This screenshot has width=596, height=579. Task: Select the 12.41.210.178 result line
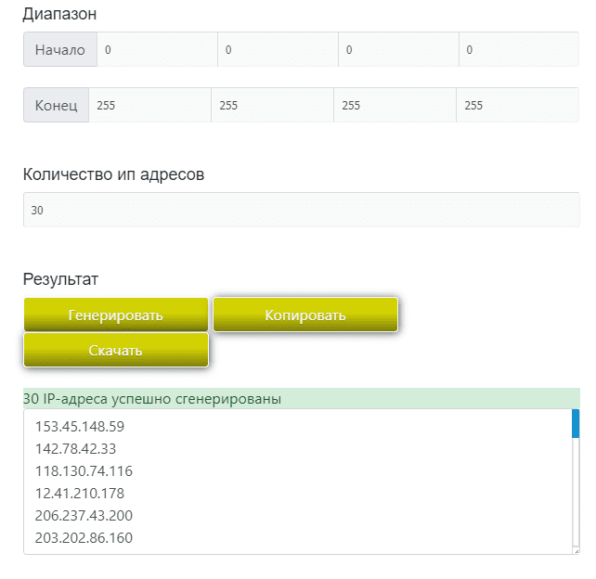80,494
